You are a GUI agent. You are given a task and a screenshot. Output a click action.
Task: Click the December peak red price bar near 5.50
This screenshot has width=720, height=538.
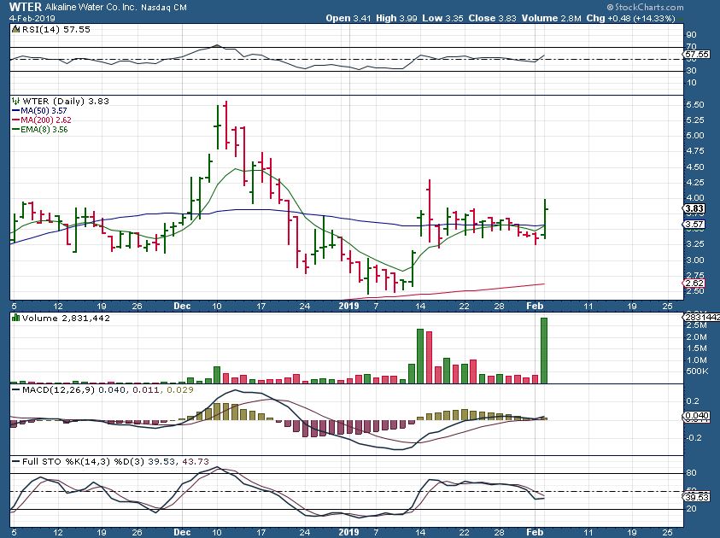(226, 126)
